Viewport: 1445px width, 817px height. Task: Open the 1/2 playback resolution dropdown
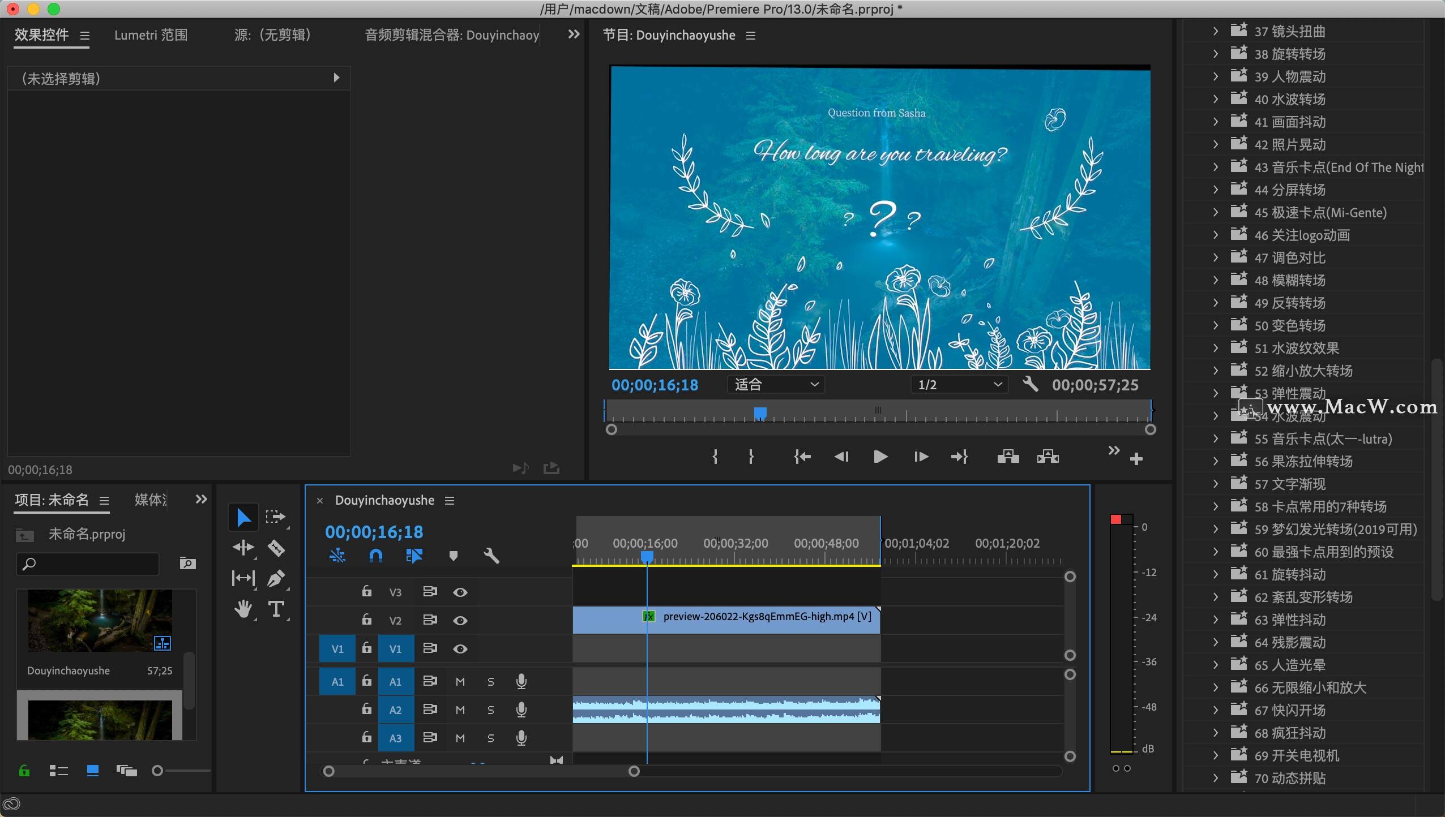[x=959, y=385]
